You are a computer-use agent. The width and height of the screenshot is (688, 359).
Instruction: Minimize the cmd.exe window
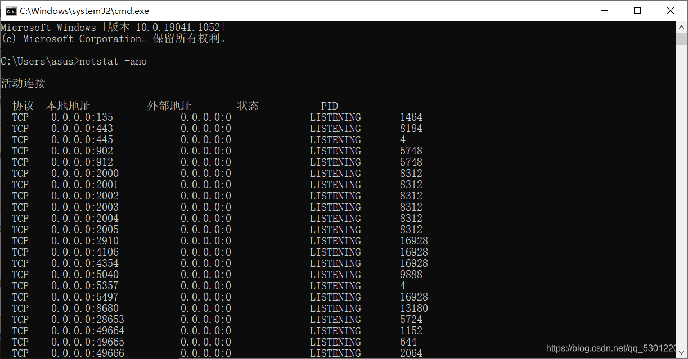604,11
